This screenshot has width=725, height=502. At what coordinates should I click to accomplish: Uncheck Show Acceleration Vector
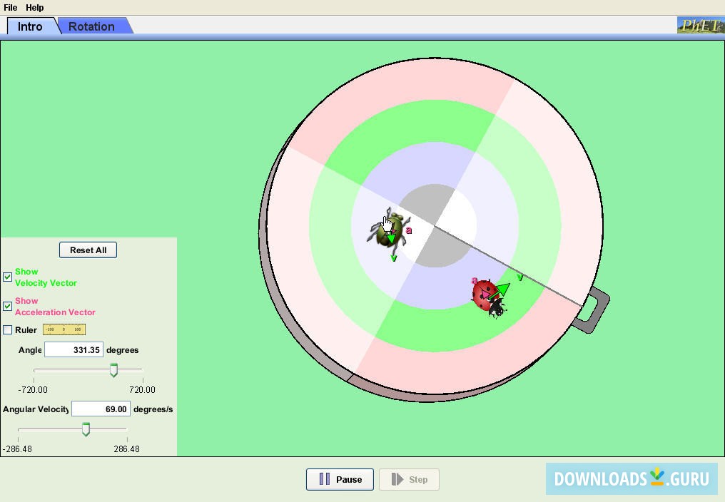coord(7,306)
